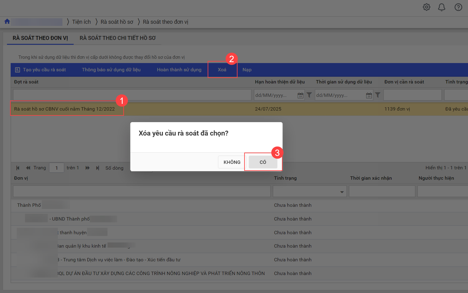Open calendar for Thời gian sử dụng dữ liệu
Image resolution: width=468 pixels, height=293 pixels.
[369, 95]
